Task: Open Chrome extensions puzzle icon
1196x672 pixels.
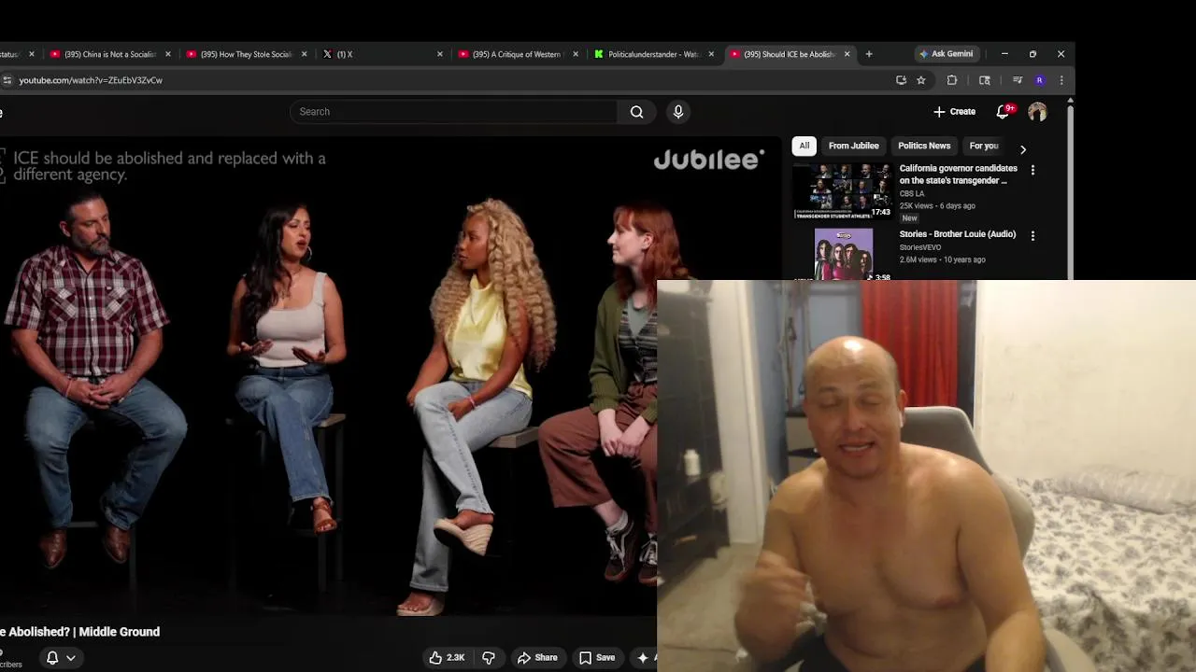Action: click(x=952, y=80)
